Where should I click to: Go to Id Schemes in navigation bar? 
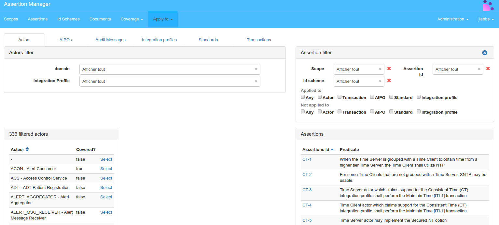[68, 19]
